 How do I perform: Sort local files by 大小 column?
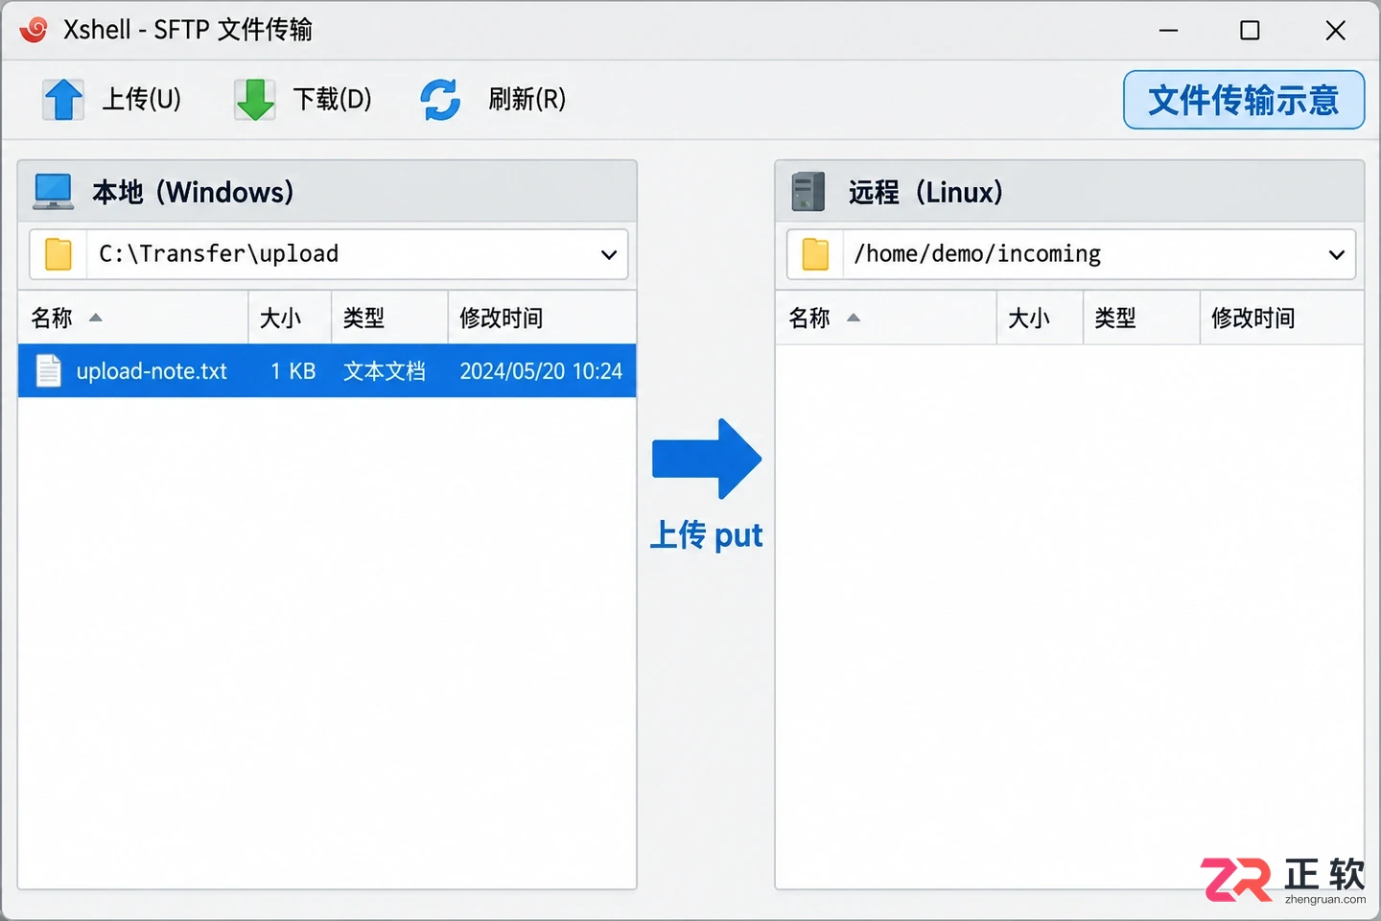[x=291, y=318]
